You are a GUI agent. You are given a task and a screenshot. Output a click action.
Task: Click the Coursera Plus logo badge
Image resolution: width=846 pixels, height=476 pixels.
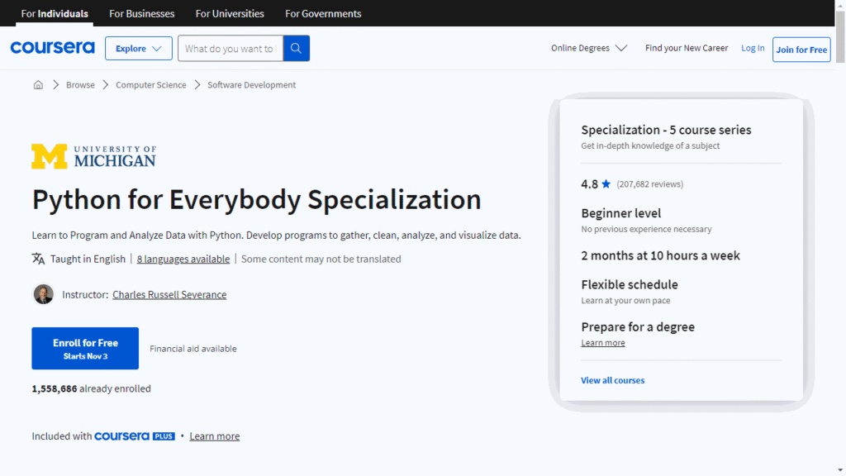coord(135,436)
